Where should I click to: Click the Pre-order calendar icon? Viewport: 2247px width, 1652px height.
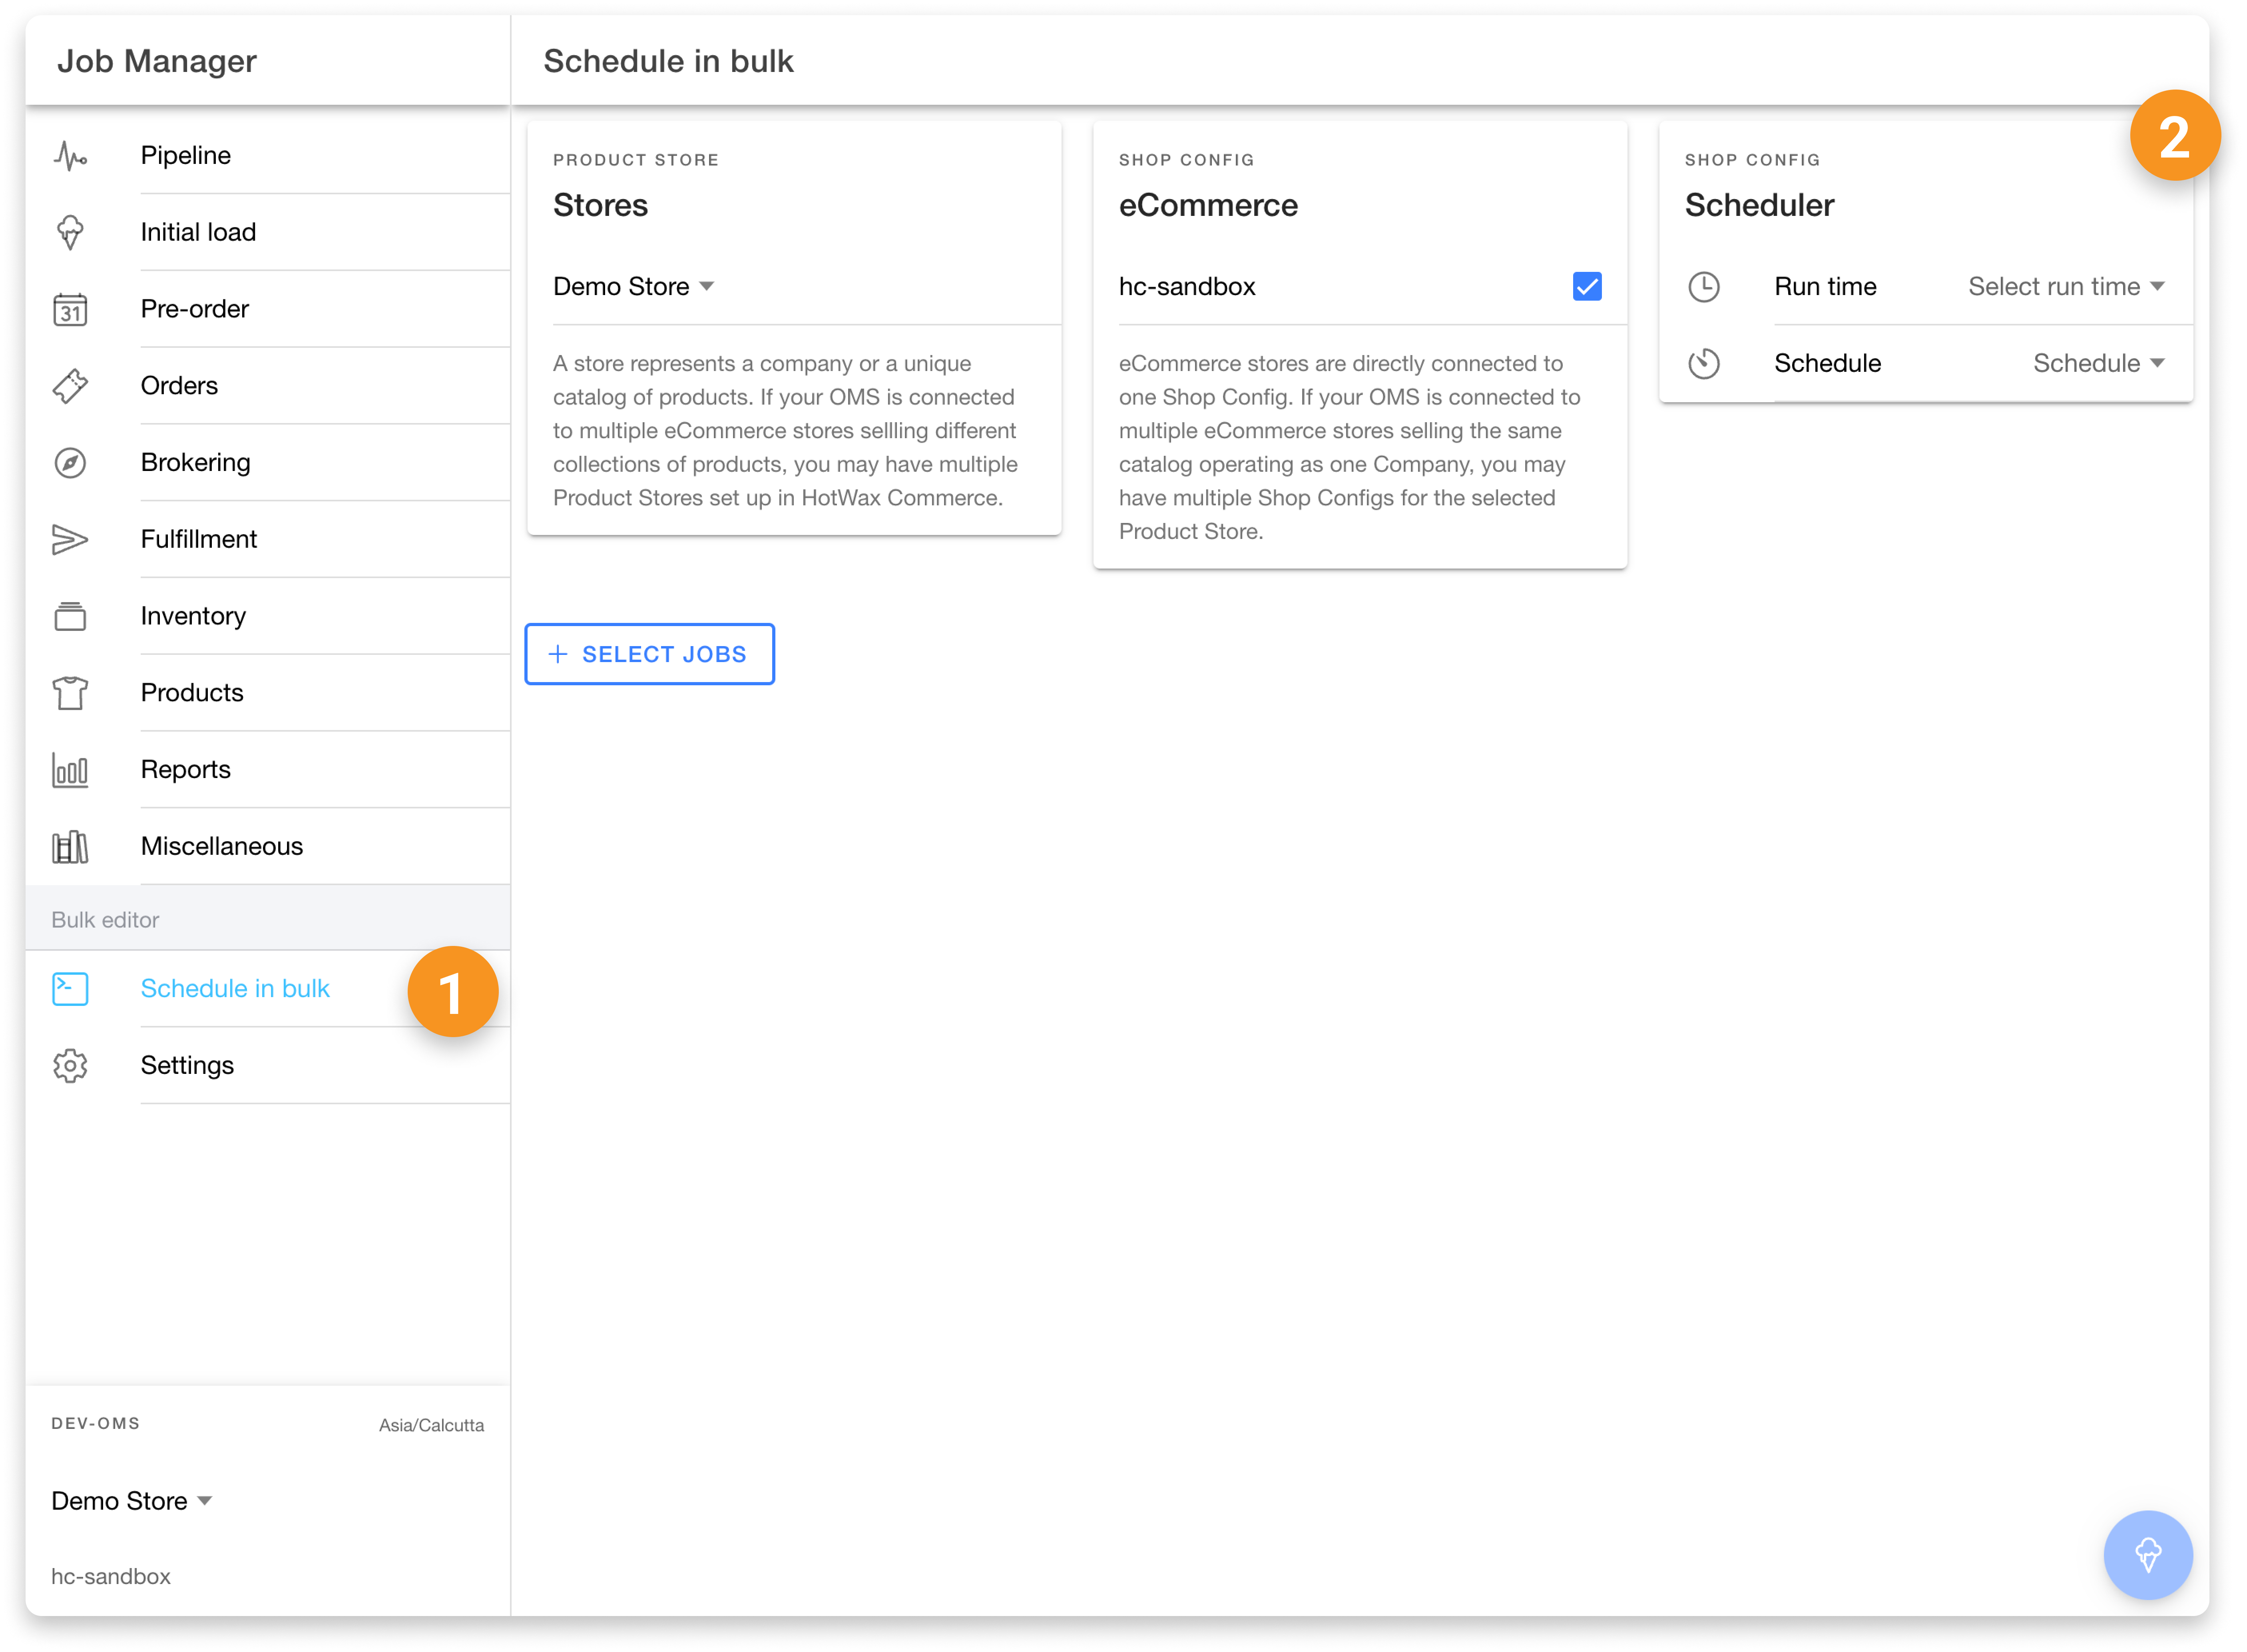(70, 310)
